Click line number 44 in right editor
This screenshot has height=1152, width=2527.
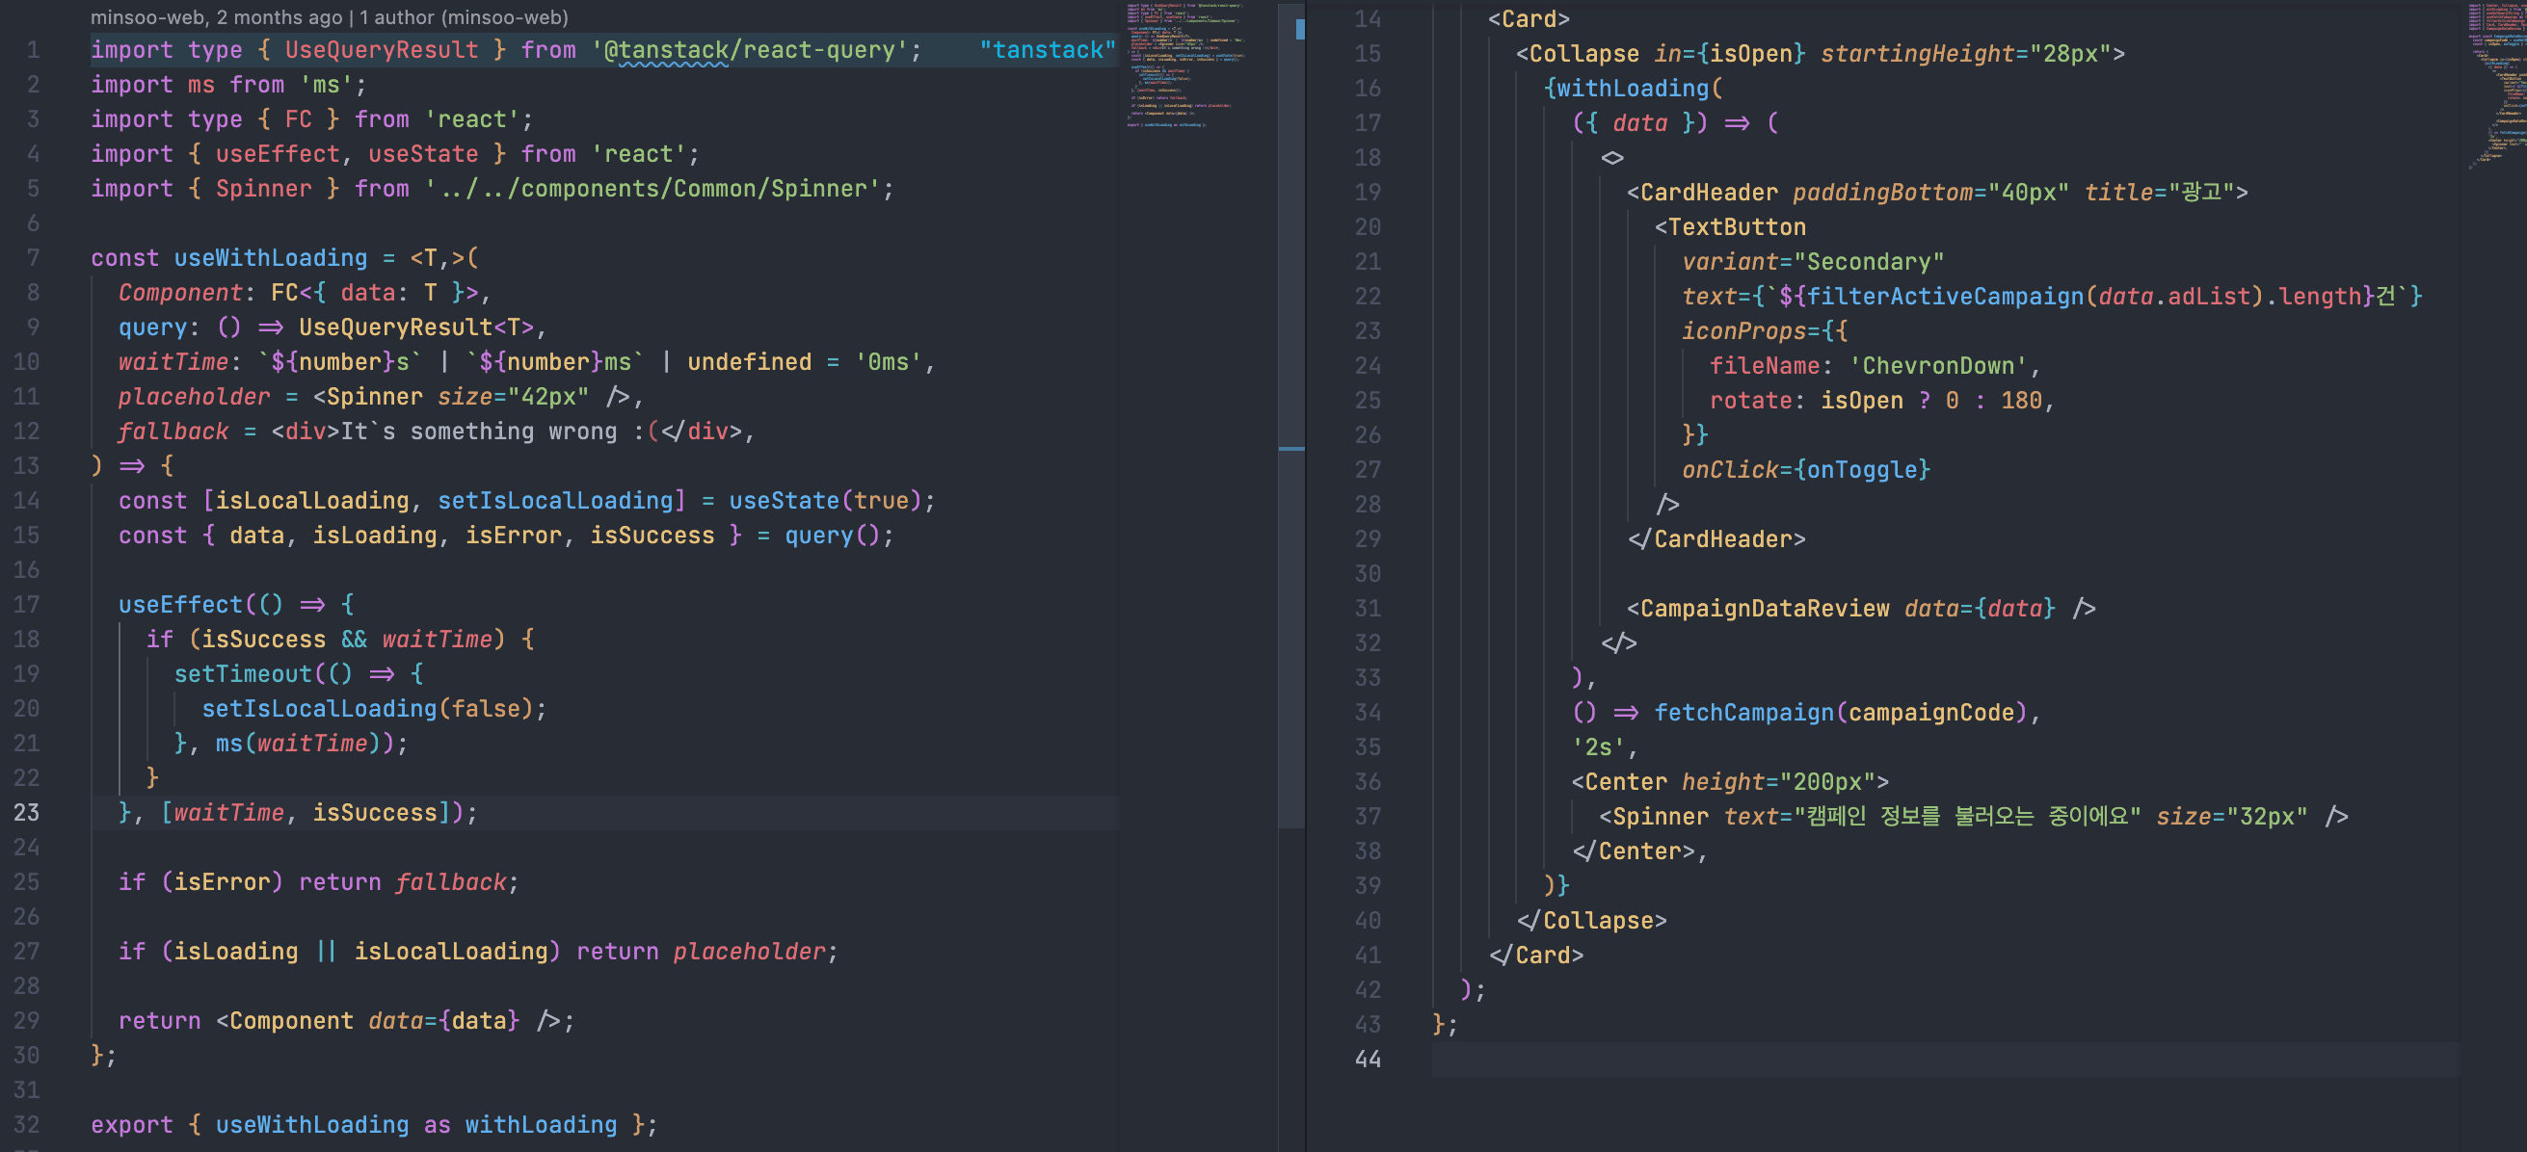click(x=1367, y=1059)
